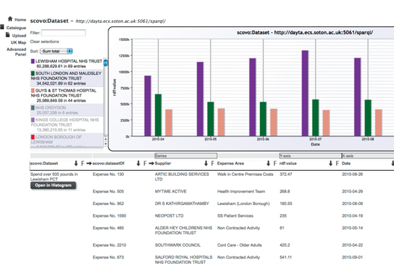Click 'ALDER HEY CHILDRENS NHS FOUNDATION TRUST' cell
The height and width of the screenshot is (264, 394).
coord(183,231)
